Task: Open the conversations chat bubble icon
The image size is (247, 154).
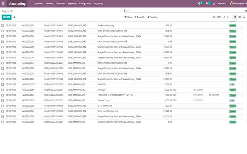Action: click(207, 4)
